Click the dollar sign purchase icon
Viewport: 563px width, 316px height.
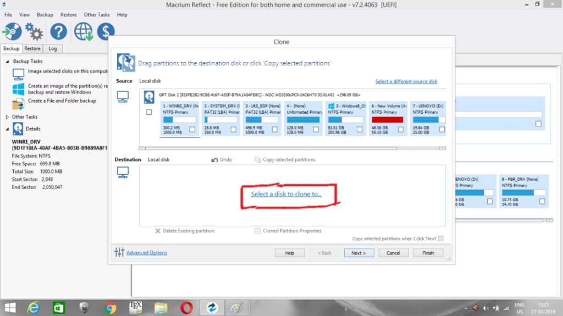pyautogui.click(x=106, y=32)
